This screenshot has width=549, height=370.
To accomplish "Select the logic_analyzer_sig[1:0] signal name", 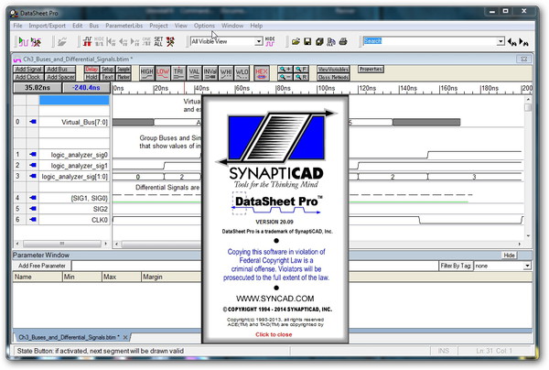I will (x=74, y=176).
